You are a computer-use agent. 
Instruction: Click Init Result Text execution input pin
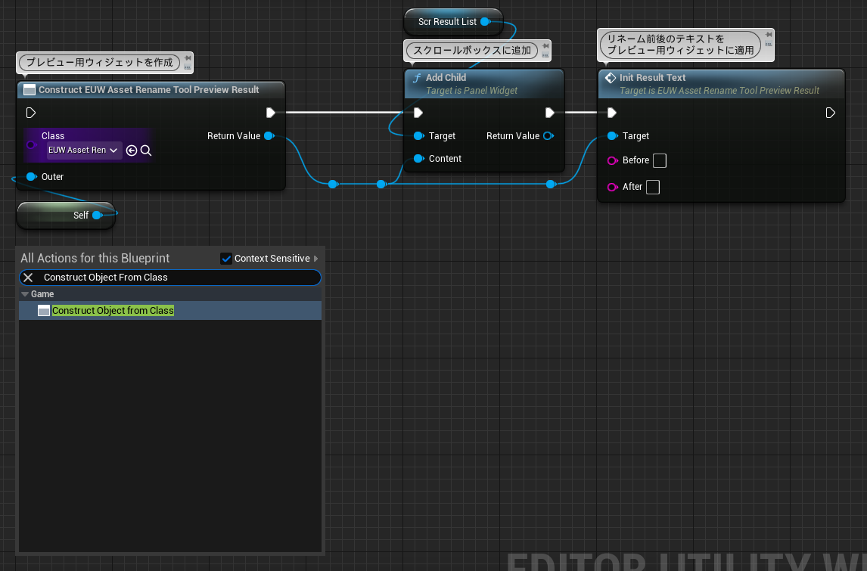(x=612, y=113)
